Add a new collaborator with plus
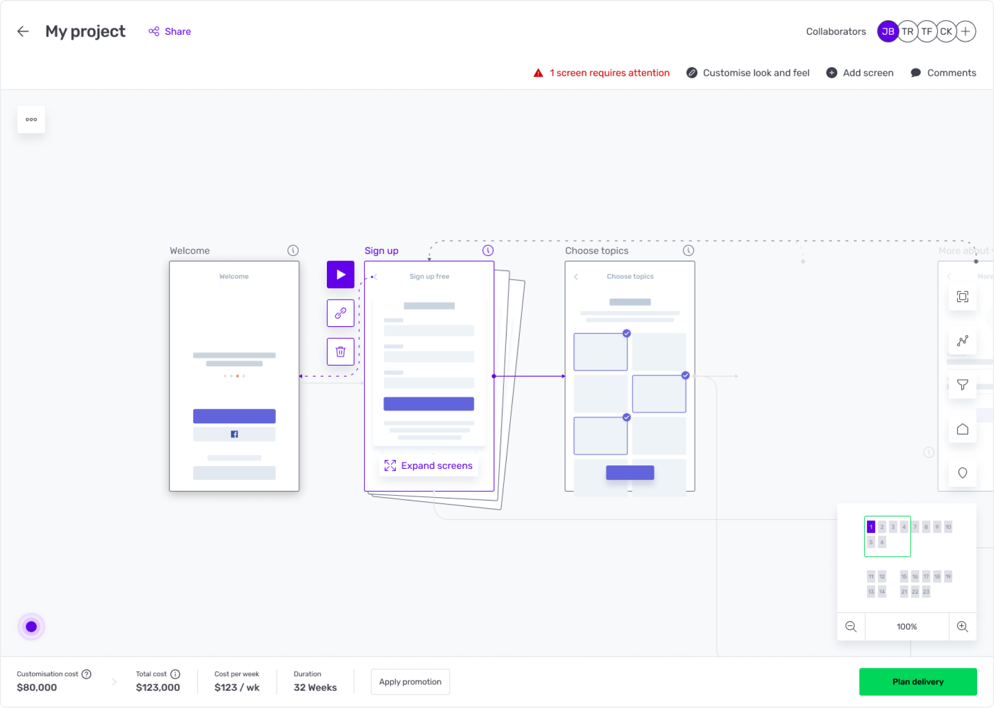This screenshot has width=994, height=708. click(x=965, y=31)
